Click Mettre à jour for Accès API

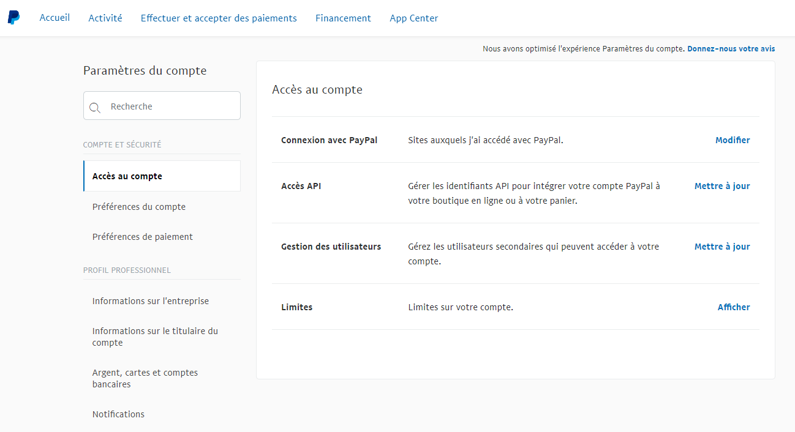click(x=722, y=186)
